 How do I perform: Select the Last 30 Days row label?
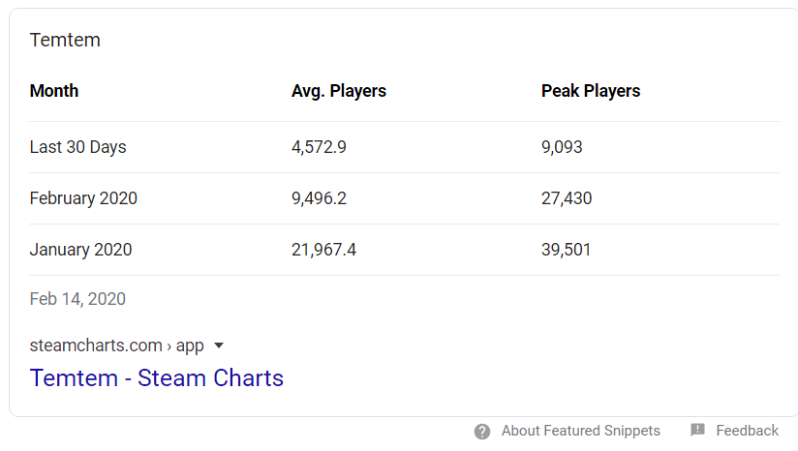click(77, 147)
